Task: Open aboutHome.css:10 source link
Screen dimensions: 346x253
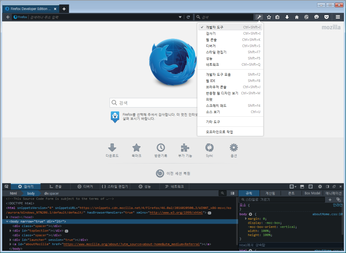Action: 327,214
